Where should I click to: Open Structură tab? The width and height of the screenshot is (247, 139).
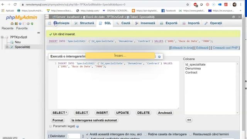84,23
